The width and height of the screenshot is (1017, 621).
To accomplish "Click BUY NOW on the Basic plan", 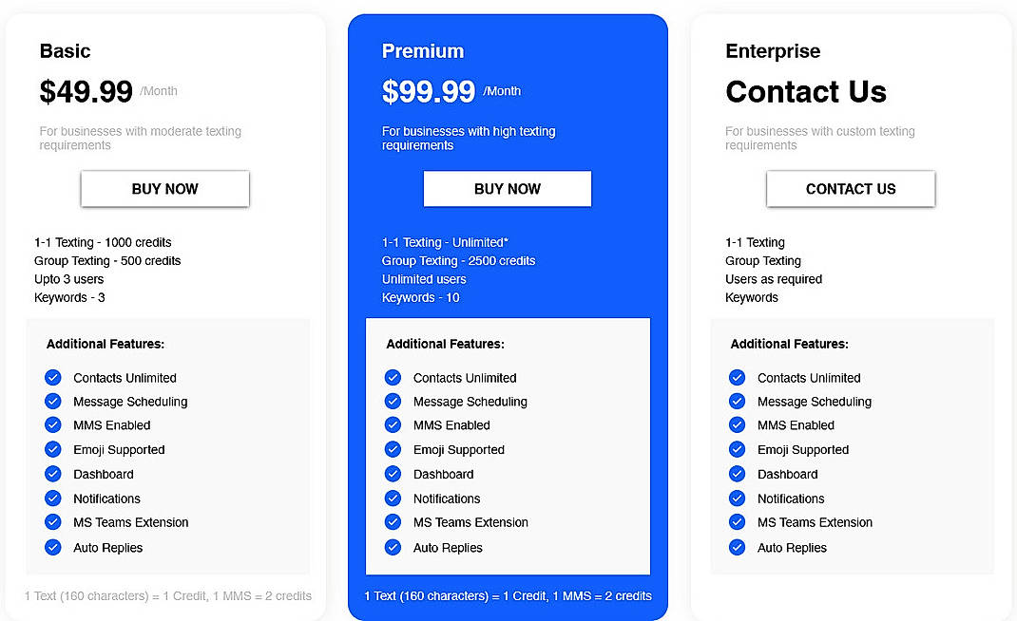I will [x=164, y=189].
